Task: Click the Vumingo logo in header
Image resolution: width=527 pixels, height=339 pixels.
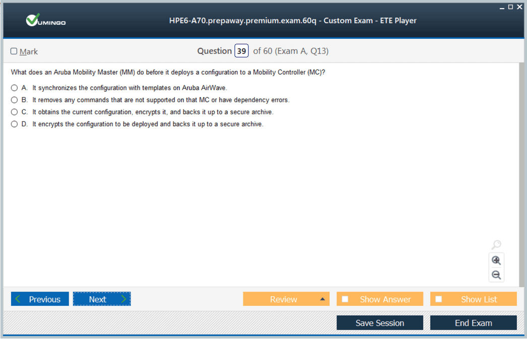Action: point(46,21)
